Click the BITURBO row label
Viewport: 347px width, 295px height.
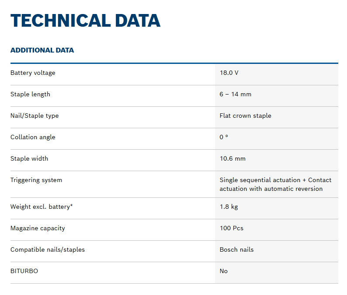tap(24, 271)
